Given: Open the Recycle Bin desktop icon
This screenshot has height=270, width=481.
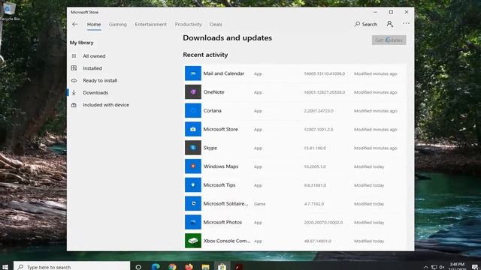Looking at the screenshot, I should 10,12.
